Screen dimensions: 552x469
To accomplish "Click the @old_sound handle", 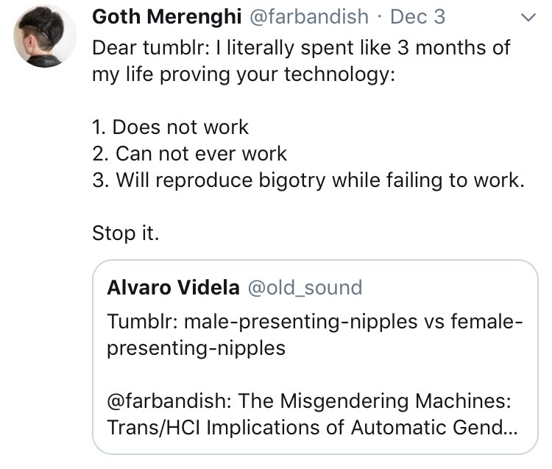I will (304, 287).
